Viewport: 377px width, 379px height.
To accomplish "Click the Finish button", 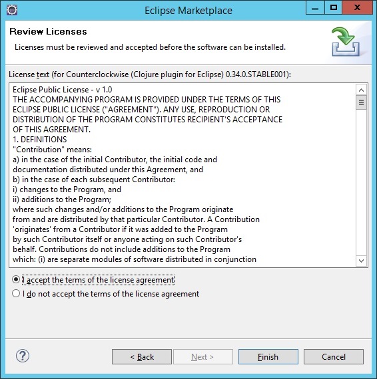I will pos(268,357).
